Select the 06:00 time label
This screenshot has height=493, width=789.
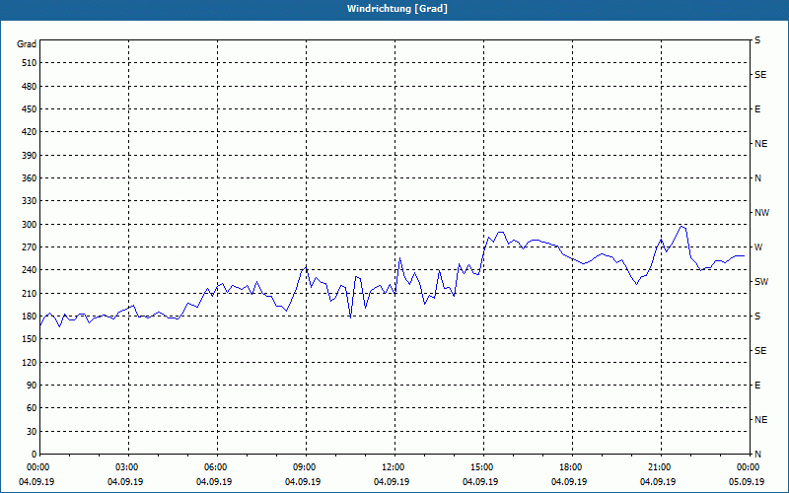[x=215, y=467]
